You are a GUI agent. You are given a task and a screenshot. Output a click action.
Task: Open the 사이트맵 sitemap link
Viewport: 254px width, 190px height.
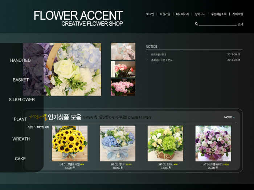pyautogui.click(x=238, y=14)
